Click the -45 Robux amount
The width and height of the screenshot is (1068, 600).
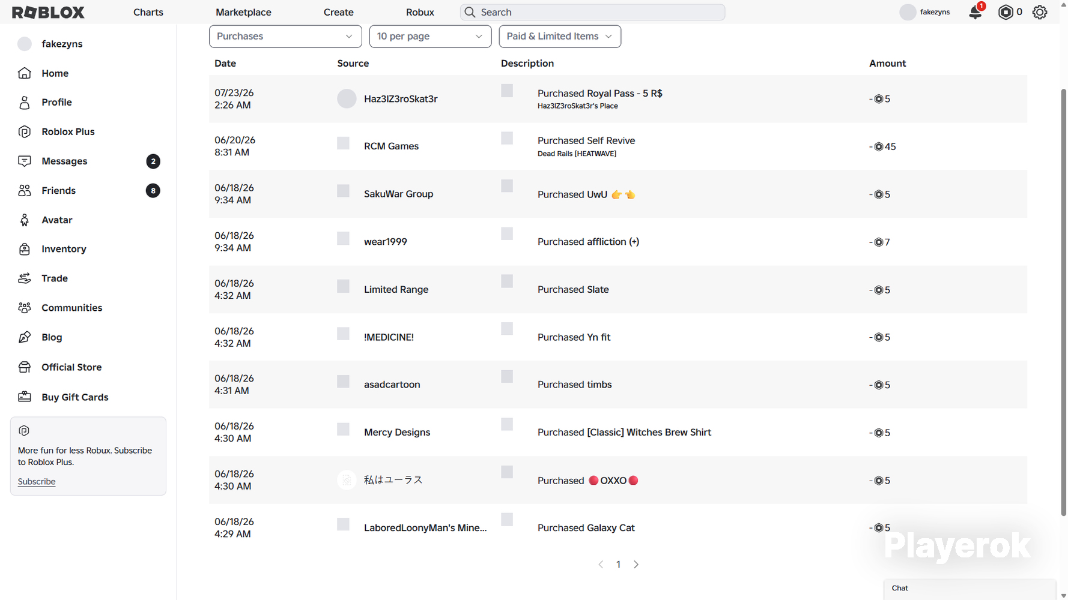point(882,147)
